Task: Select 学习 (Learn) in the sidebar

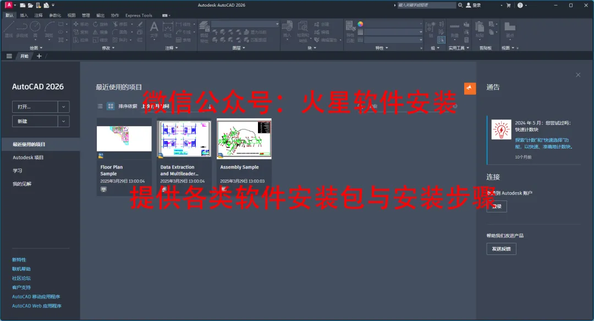Action: (18, 171)
